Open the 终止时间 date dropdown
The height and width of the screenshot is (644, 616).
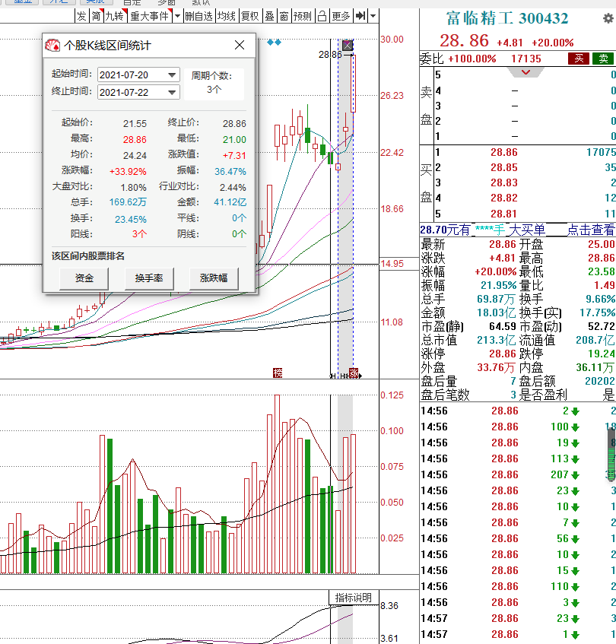(x=172, y=93)
